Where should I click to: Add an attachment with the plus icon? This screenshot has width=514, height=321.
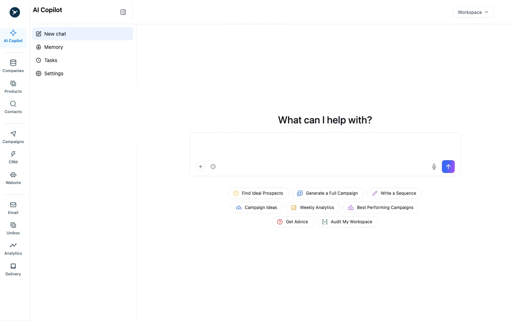click(x=201, y=167)
